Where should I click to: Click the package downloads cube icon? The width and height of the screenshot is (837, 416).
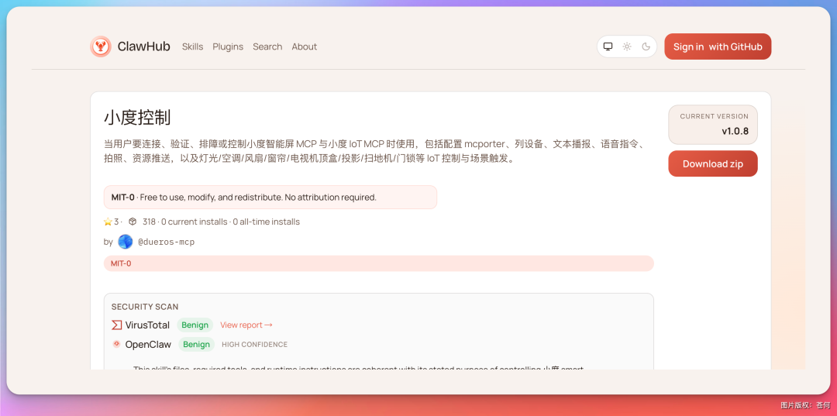133,222
